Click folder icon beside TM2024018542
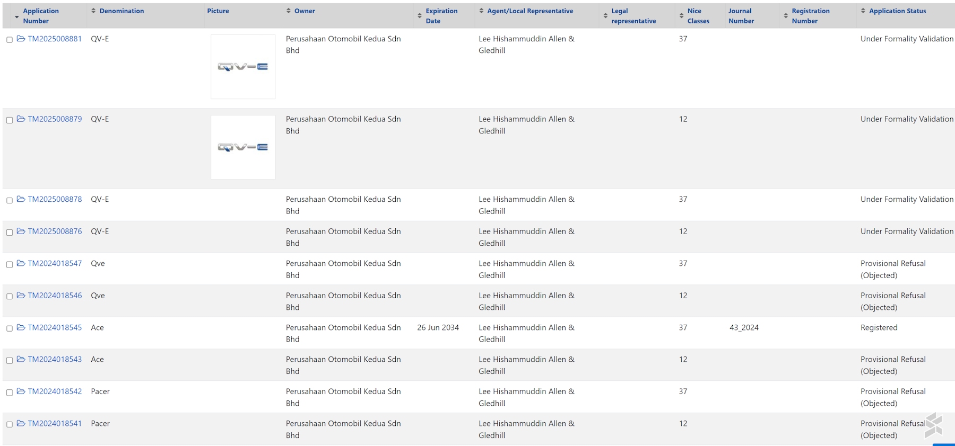The image size is (955, 446). click(21, 391)
